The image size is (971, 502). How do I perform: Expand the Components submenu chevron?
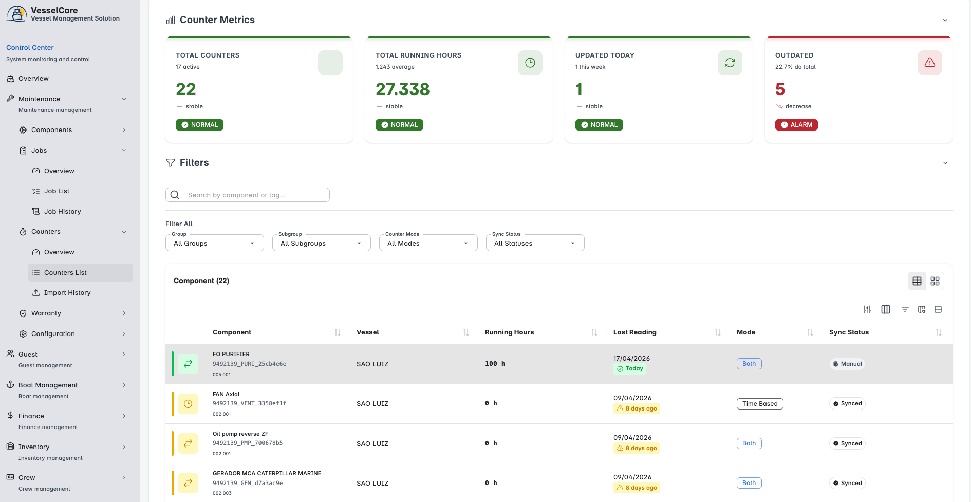(x=124, y=130)
